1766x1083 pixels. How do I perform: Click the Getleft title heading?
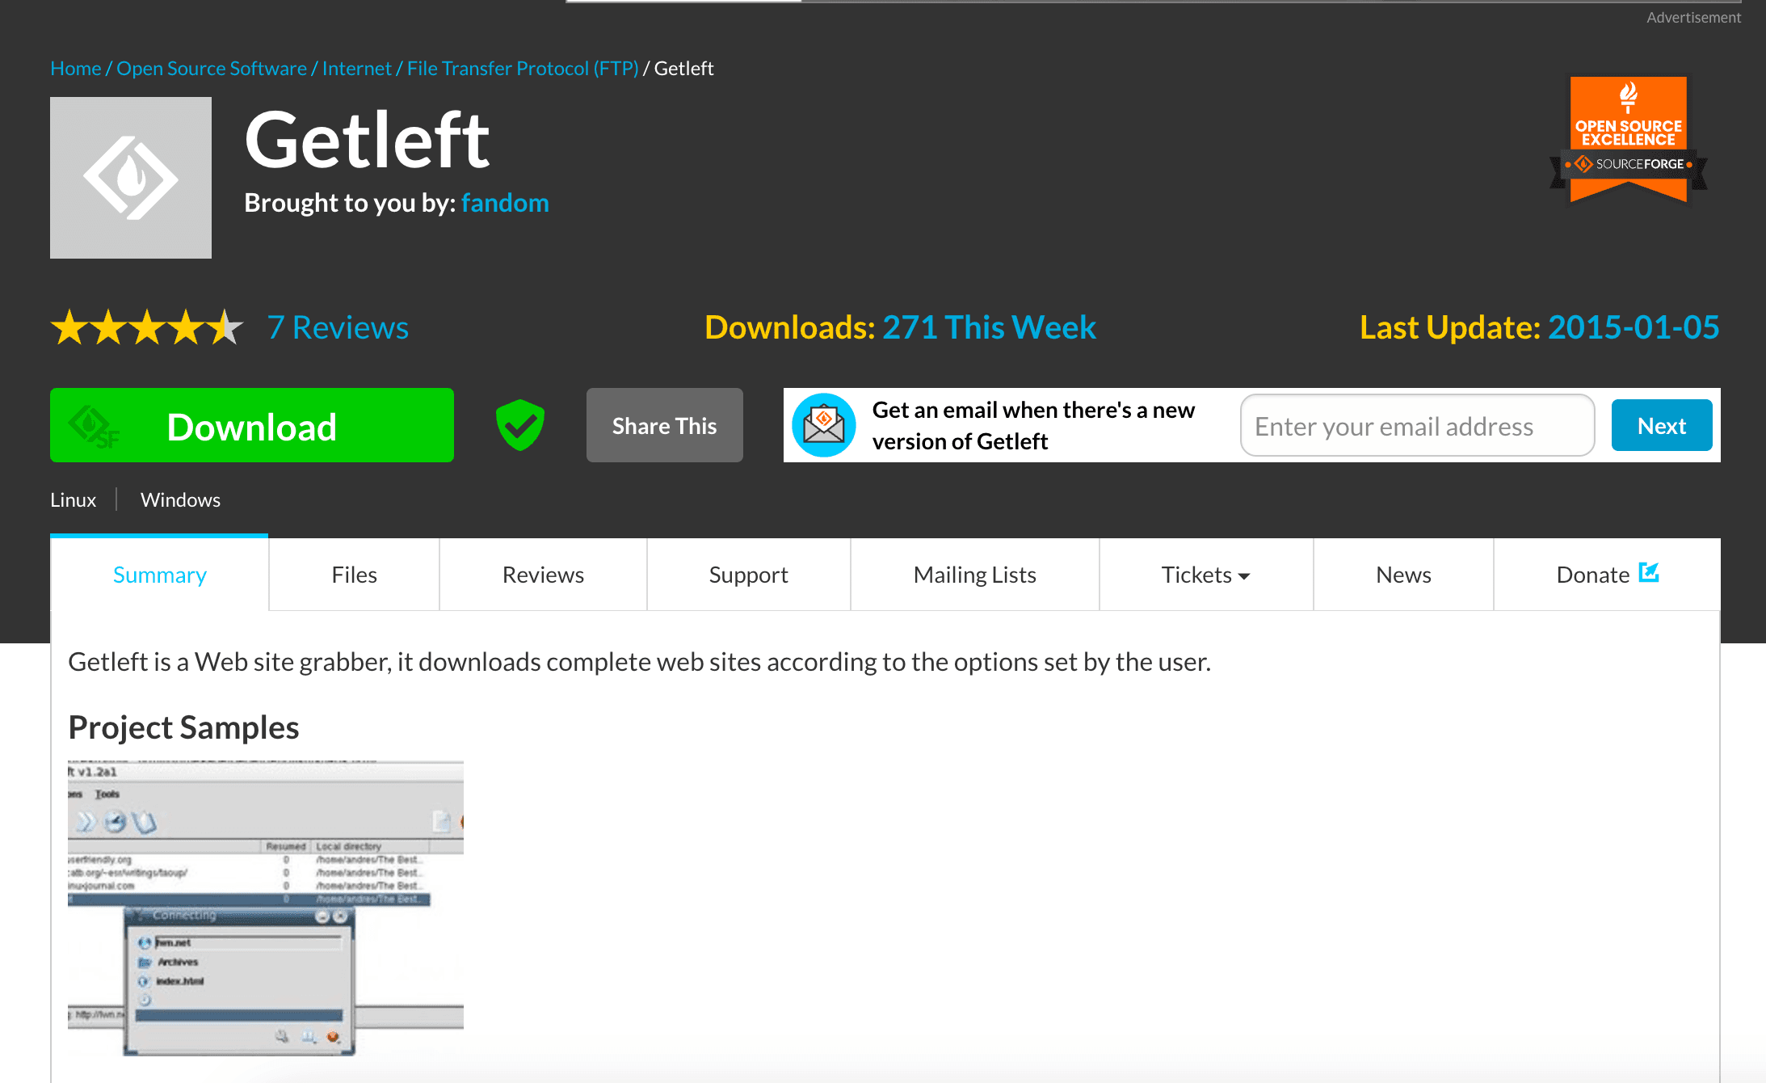(368, 140)
